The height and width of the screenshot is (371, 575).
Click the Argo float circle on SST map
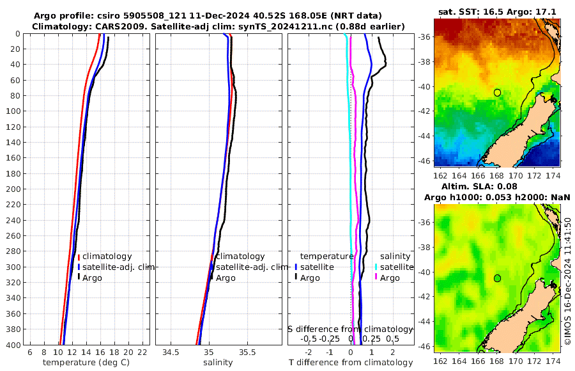coord(497,93)
